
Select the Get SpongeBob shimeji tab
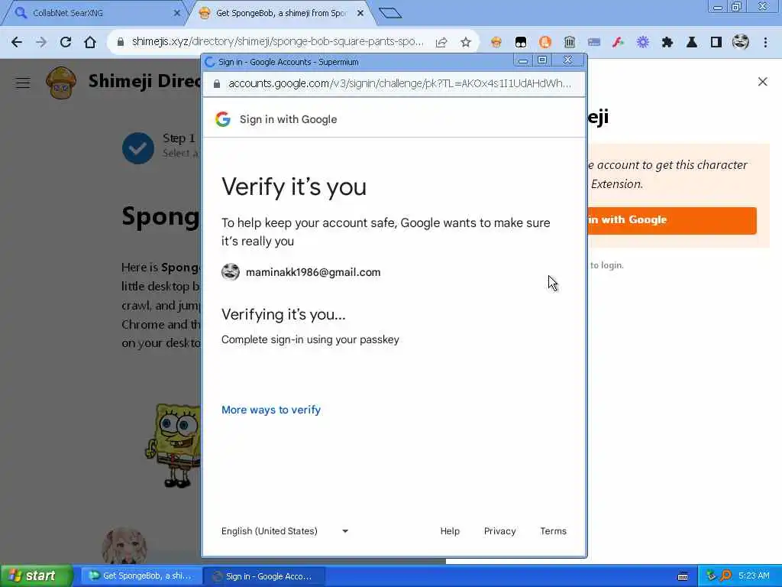pyautogui.click(x=280, y=13)
